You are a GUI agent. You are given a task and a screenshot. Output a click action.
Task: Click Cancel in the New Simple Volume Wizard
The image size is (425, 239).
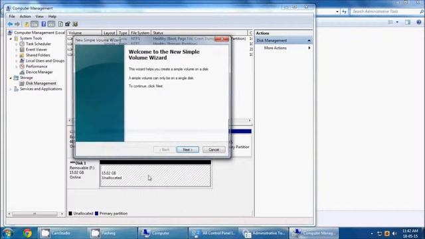tap(214, 149)
